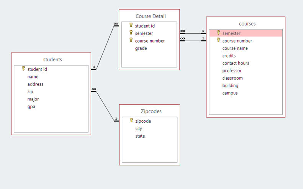Click the key icon beside students student id
The image size is (303, 189).
23,69
